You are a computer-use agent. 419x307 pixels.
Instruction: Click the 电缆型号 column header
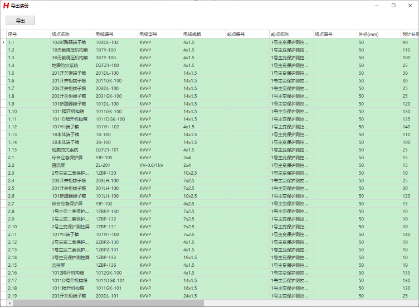(x=159, y=34)
